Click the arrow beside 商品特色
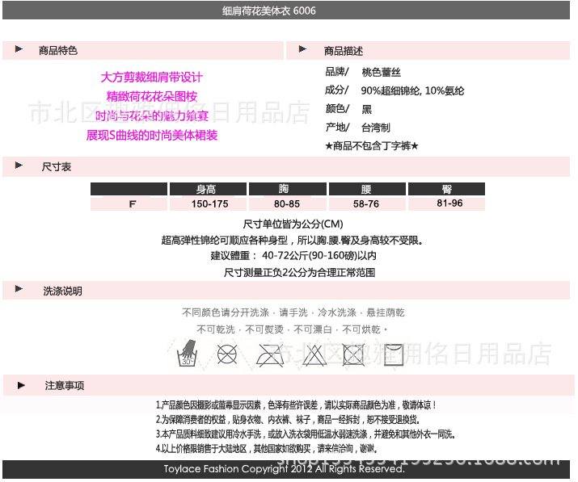The image size is (578, 482). 19,50
